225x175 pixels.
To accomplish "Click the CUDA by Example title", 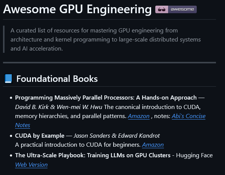I will coord(40,136).
